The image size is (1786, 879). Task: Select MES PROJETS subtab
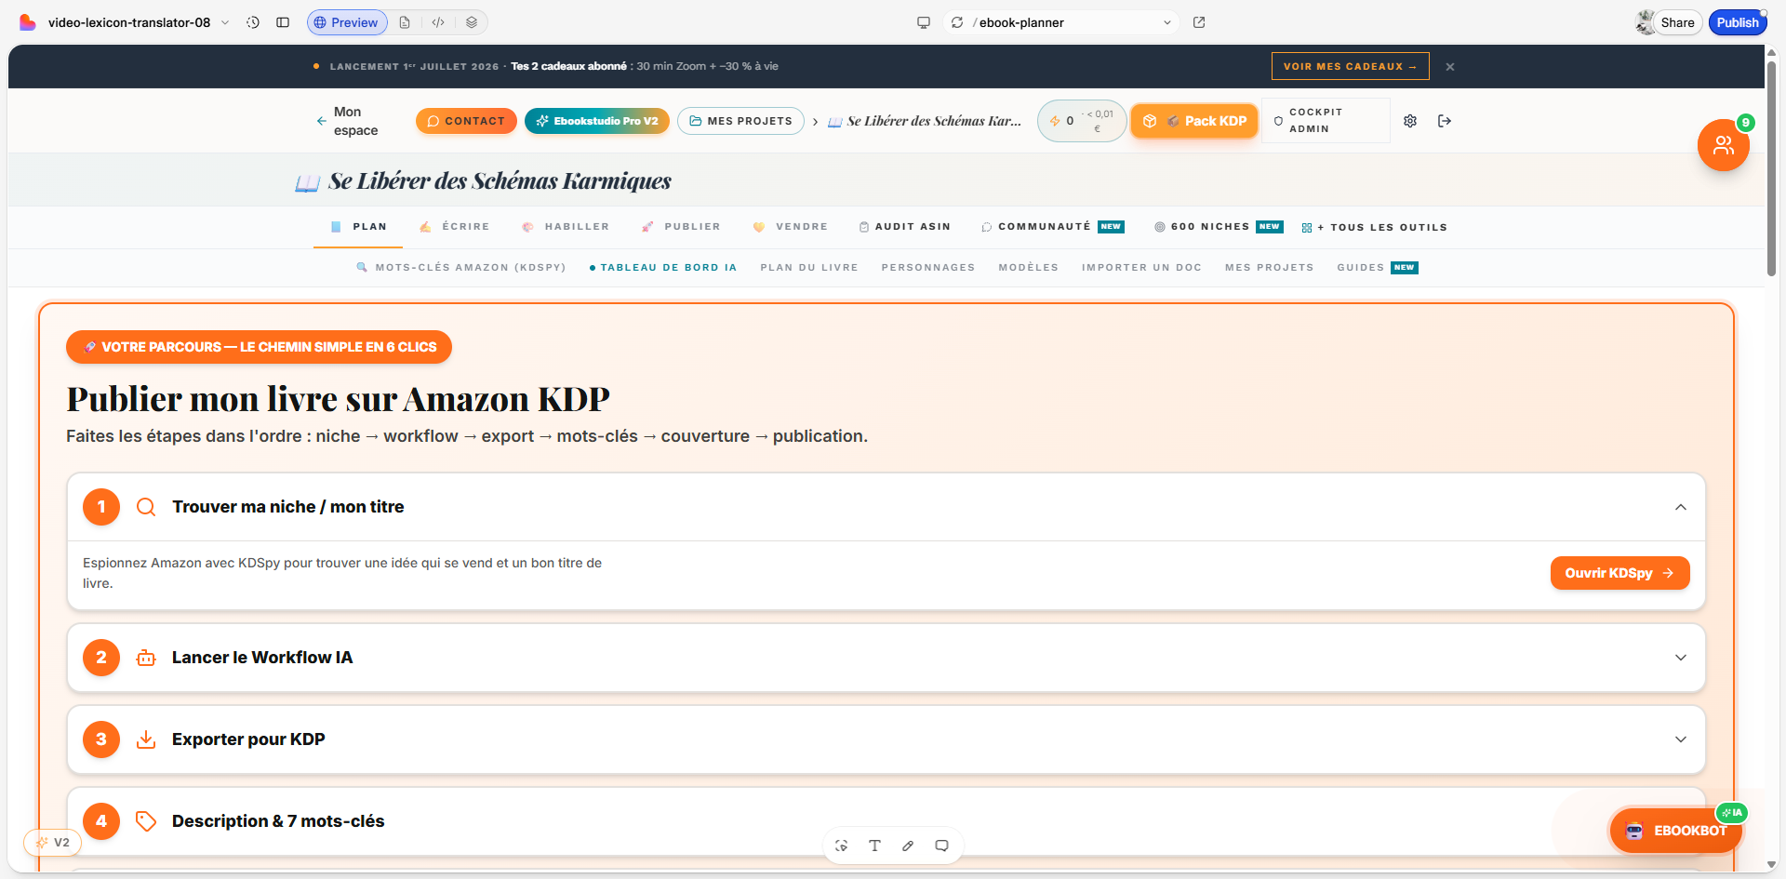(1270, 268)
